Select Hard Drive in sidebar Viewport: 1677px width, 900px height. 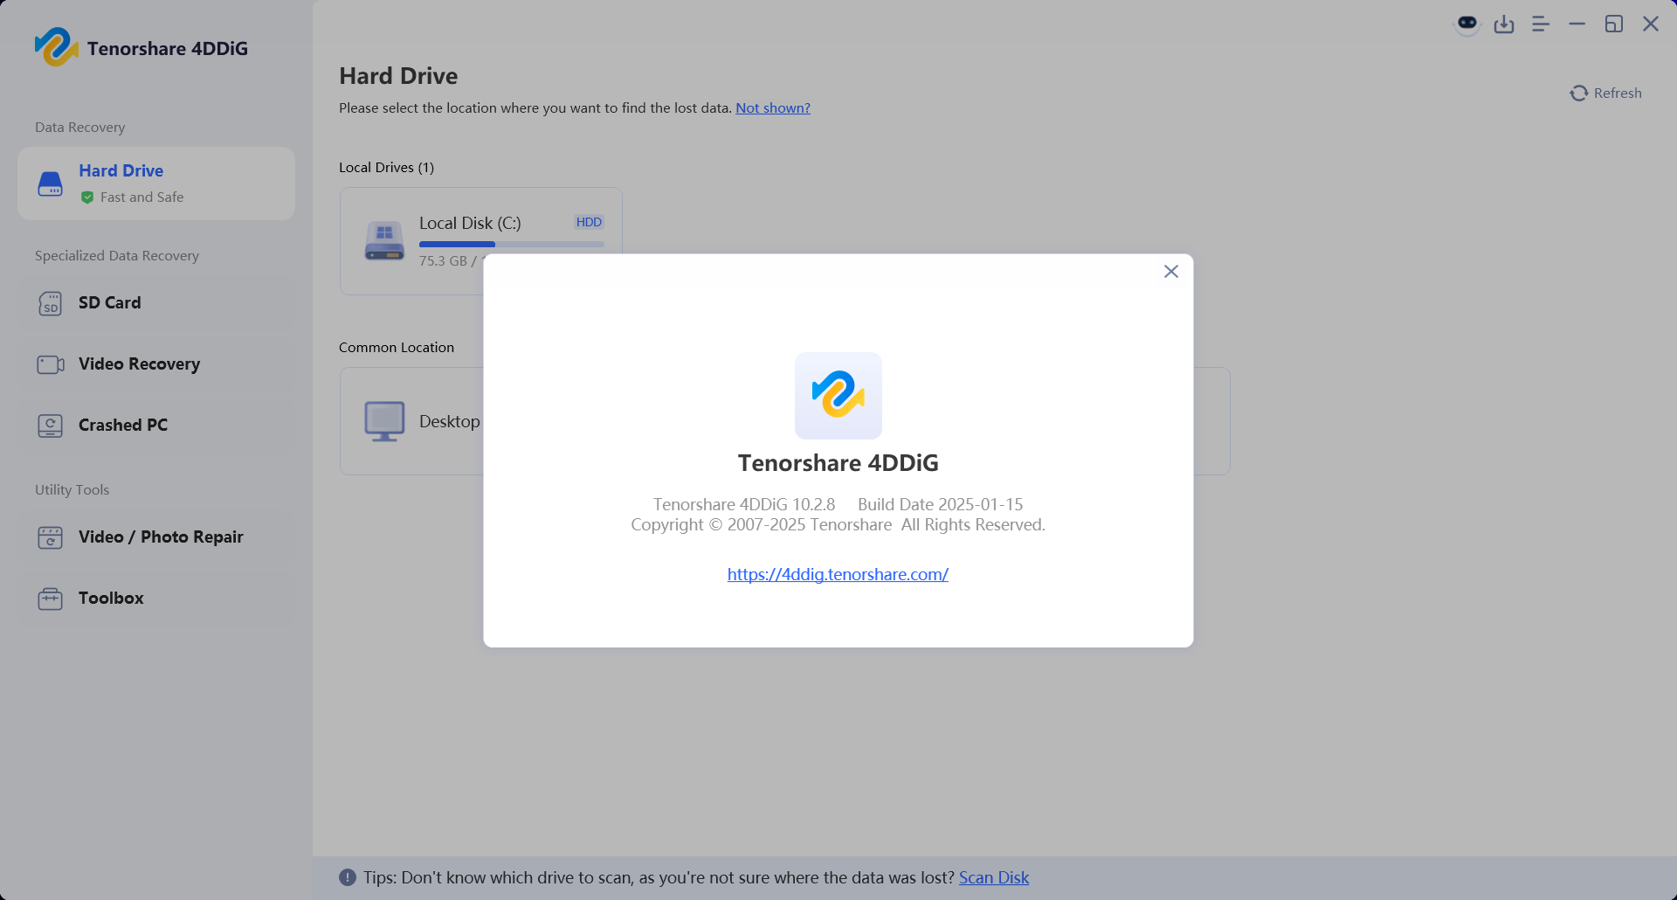coord(156,183)
